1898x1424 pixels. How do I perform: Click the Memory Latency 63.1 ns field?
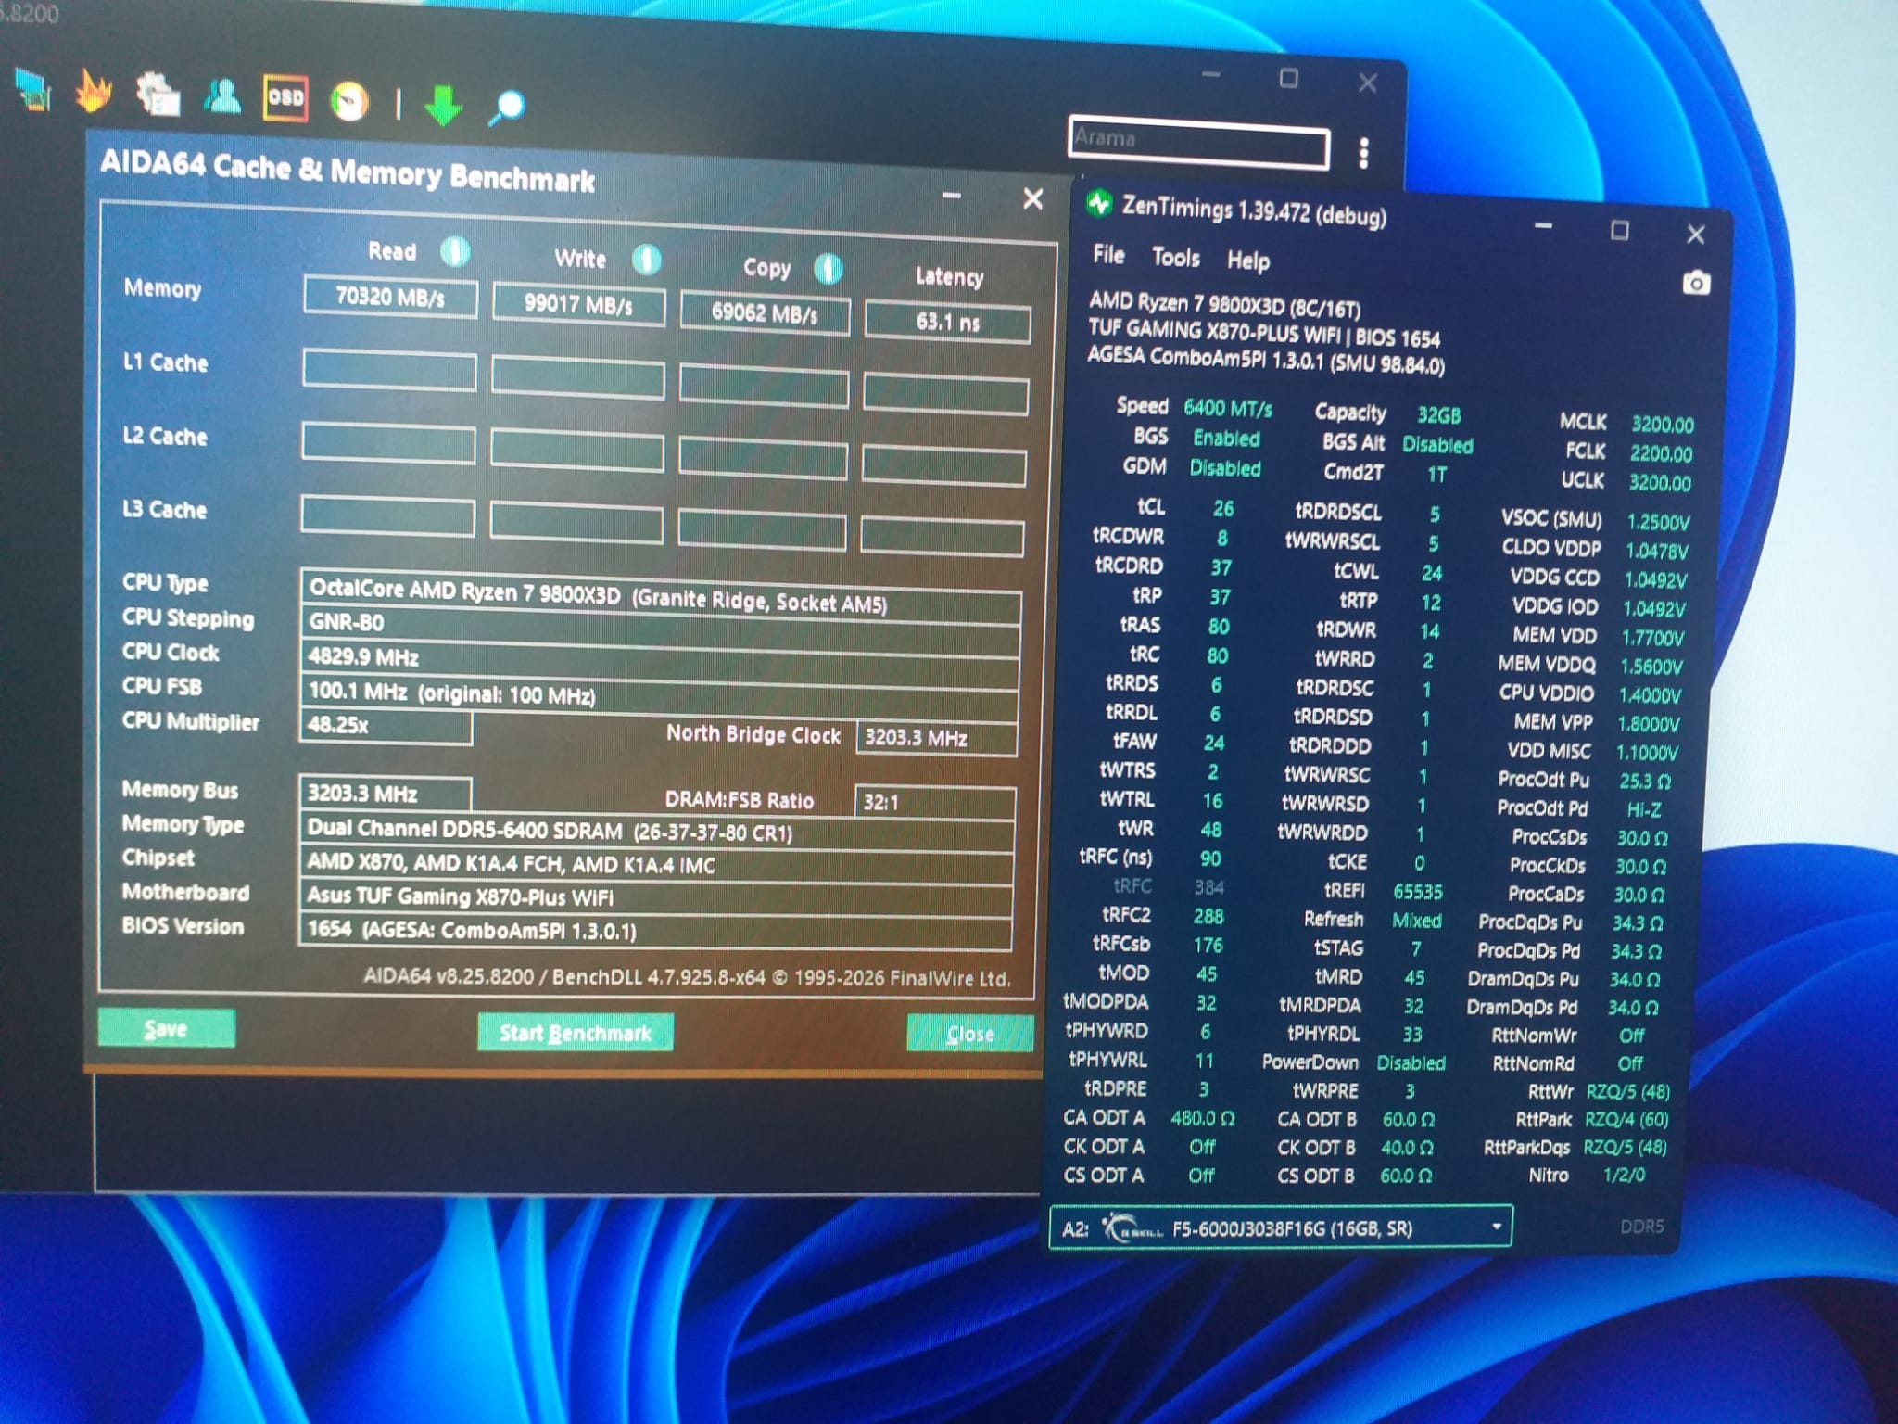click(947, 323)
